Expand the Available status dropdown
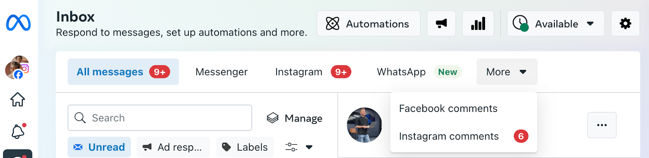 click(x=556, y=23)
